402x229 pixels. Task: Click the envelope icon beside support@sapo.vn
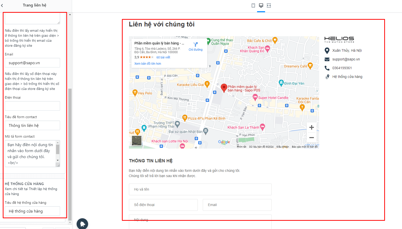pyautogui.click(x=327, y=59)
